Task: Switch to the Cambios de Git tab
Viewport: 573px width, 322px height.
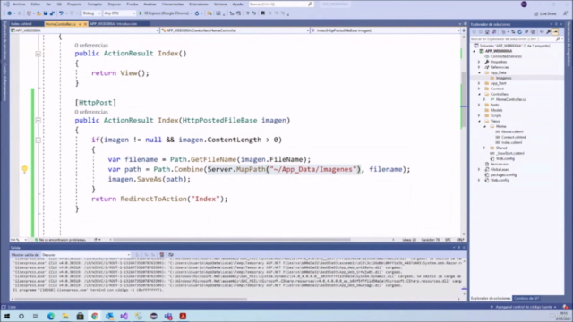Action: coord(526,299)
